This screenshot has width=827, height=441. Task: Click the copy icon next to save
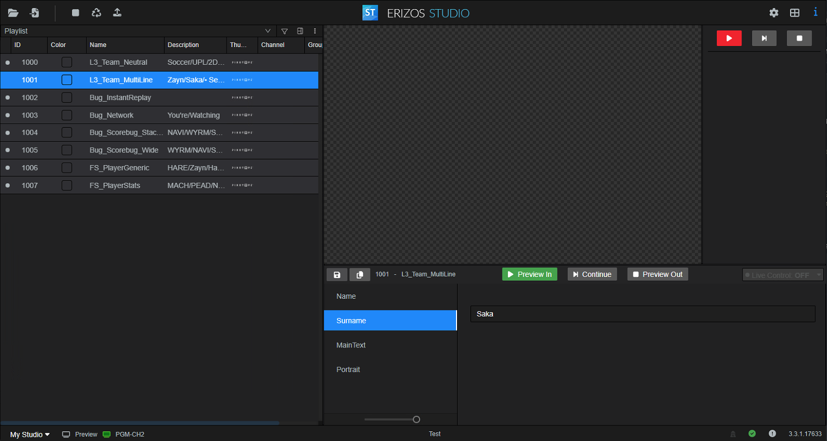[x=360, y=275]
